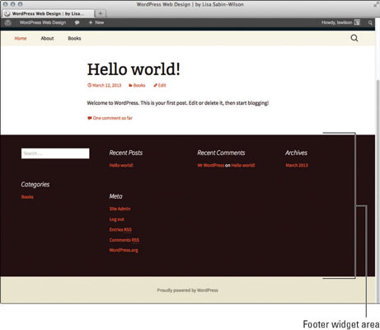
Task: Click the Site Admin meta link
Action: coord(120,209)
